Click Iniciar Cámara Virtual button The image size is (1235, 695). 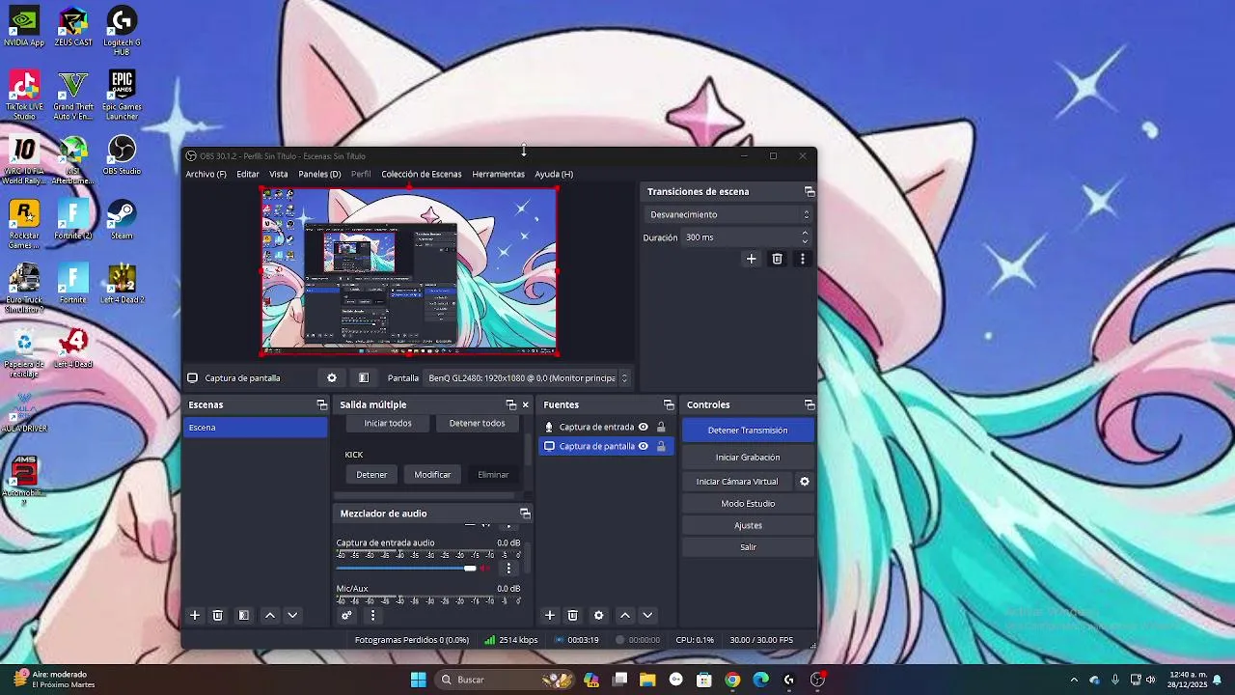pyautogui.click(x=737, y=482)
